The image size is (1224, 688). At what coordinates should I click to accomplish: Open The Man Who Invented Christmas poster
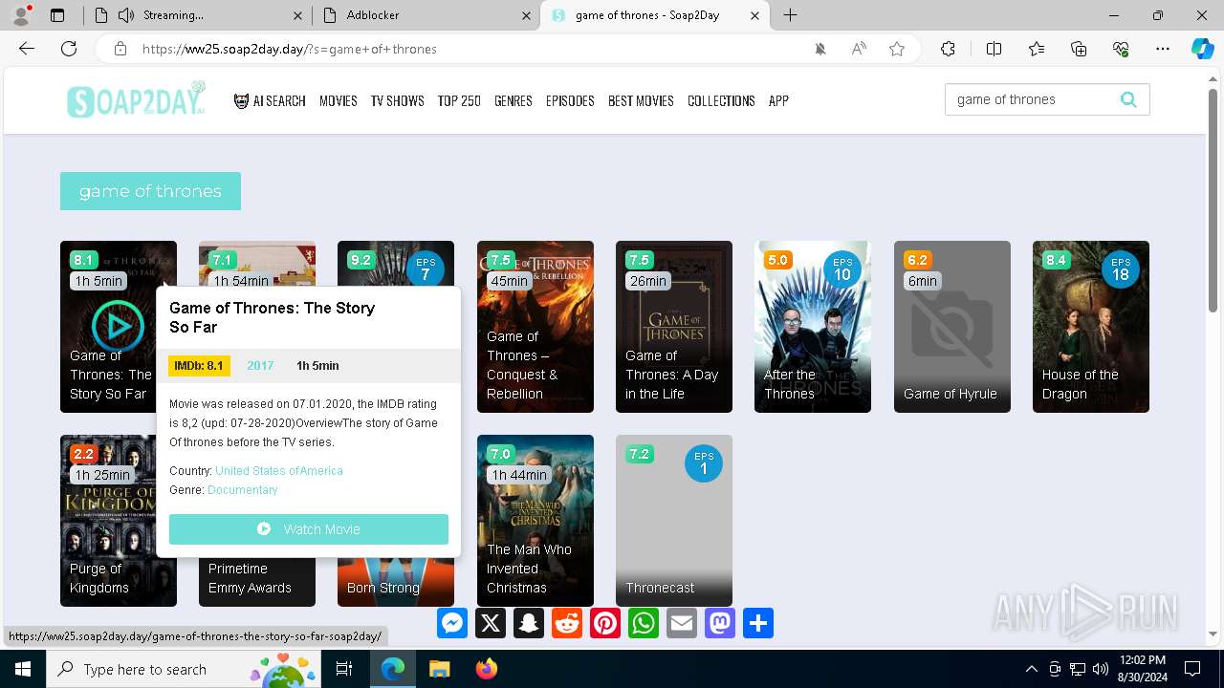click(x=535, y=521)
